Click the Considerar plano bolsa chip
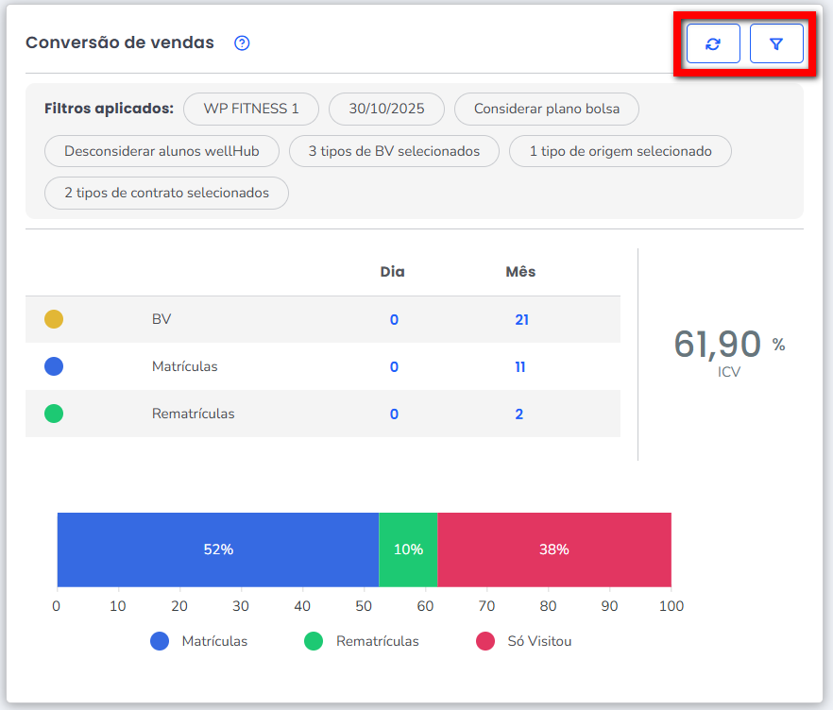The height and width of the screenshot is (710, 833). [x=547, y=109]
